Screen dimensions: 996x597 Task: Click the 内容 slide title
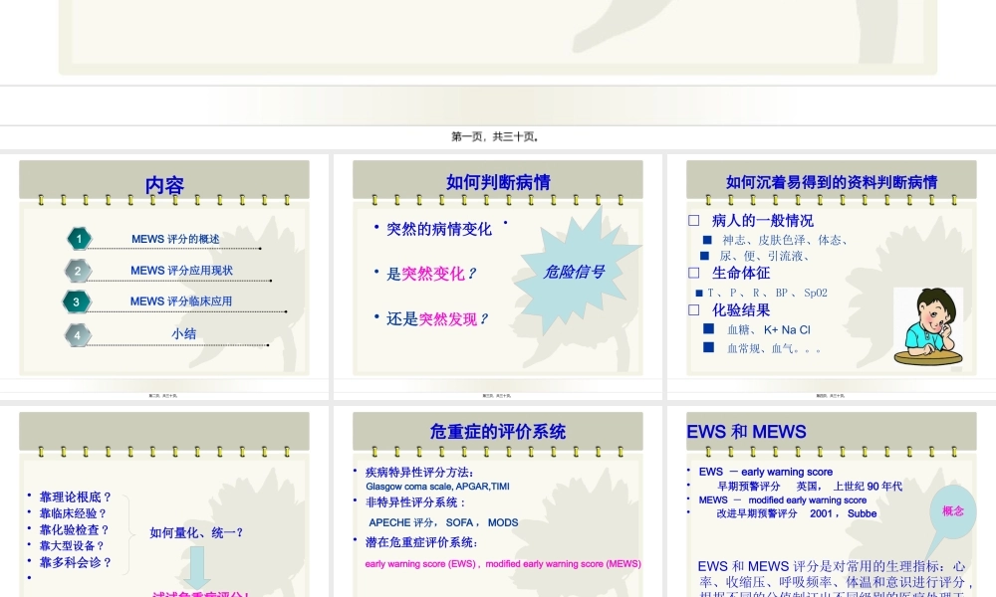[164, 185]
